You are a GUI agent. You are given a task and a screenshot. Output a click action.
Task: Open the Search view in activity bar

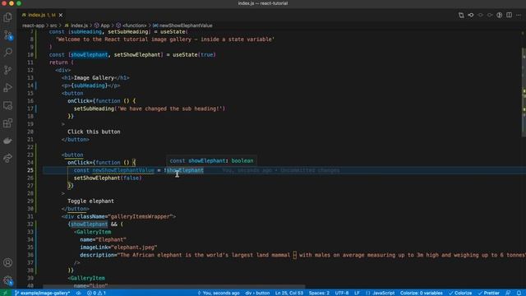[x=7, y=52]
